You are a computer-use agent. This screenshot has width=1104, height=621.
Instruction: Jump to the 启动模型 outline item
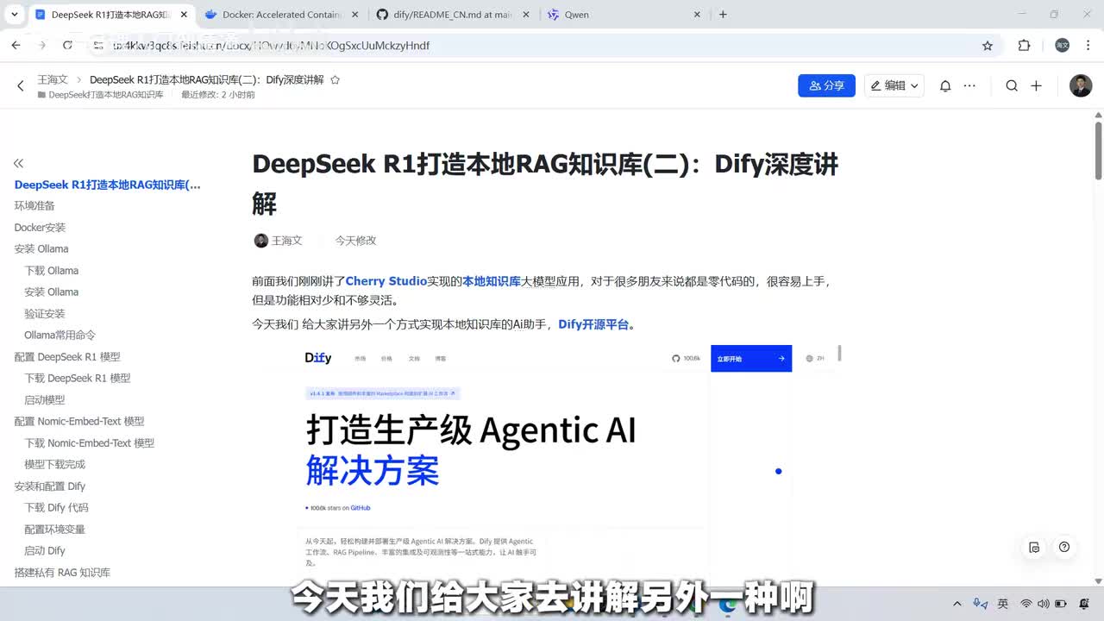pyautogui.click(x=45, y=400)
